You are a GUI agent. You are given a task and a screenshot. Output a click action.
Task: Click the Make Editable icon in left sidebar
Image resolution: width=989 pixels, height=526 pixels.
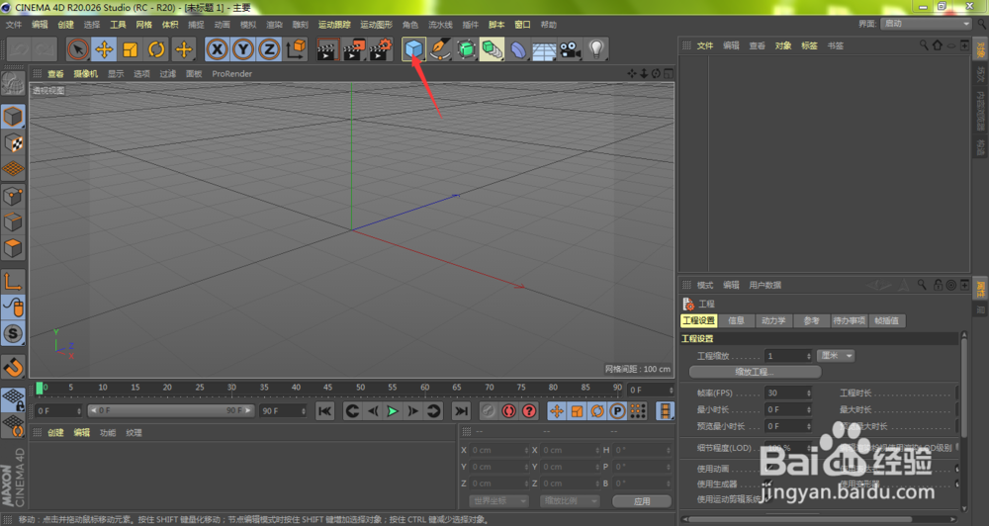pyautogui.click(x=13, y=83)
